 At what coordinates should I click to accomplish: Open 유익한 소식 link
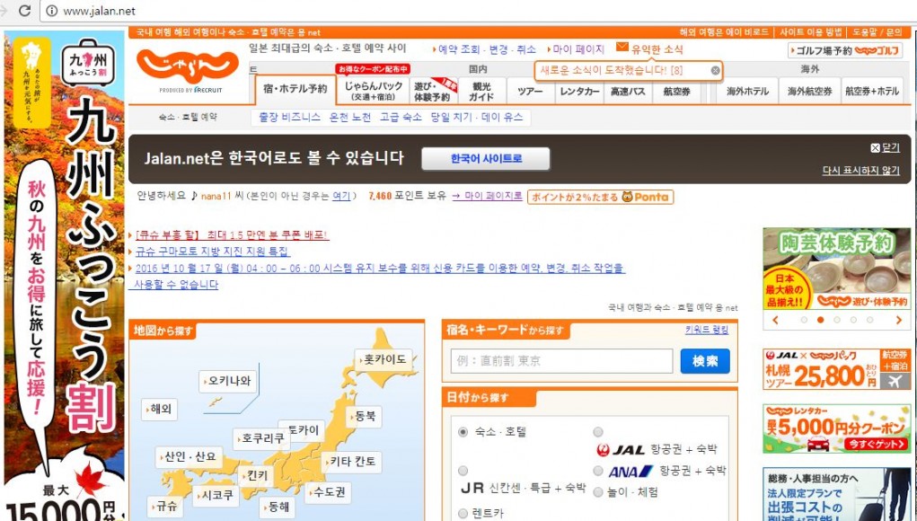pos(657,49)
